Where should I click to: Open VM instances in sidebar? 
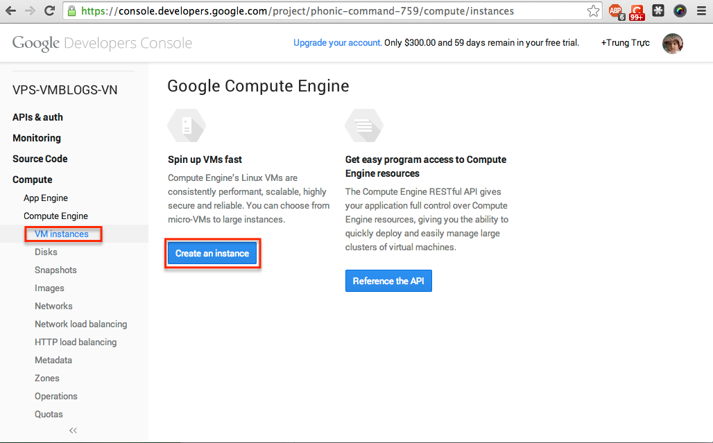click(62, 234)
